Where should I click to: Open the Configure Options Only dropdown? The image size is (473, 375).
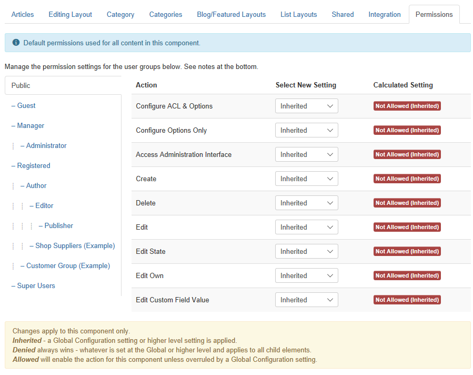pos(307,130)
